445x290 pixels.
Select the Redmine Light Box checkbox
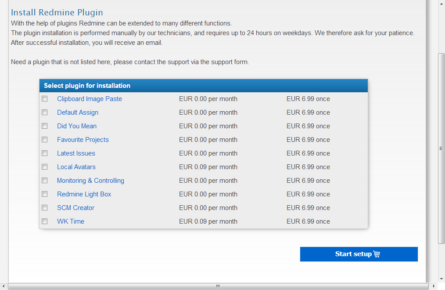[44, 194]
